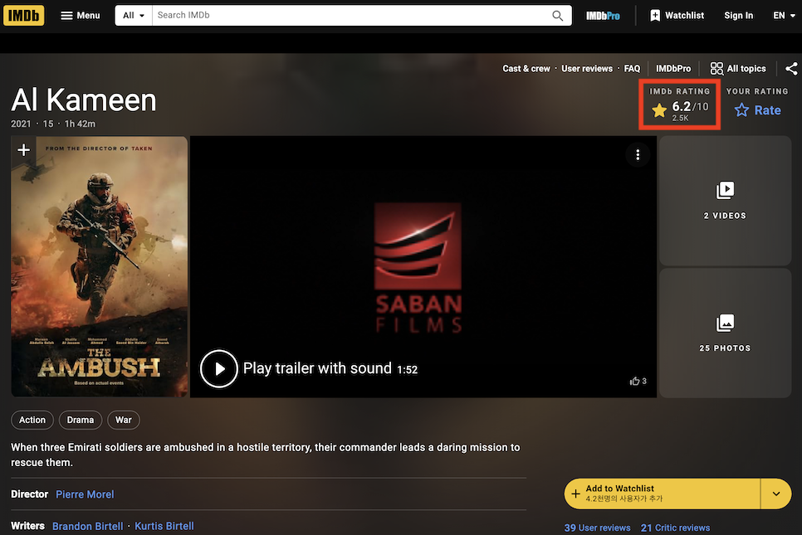Open the All search category dropdown
Viewport: 802px width, 535px height.
click(x=134, y=15)
